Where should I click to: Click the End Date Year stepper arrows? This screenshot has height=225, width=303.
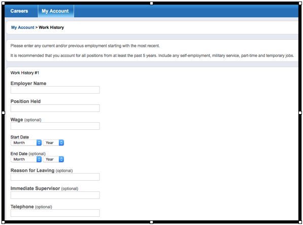point(61,159)
